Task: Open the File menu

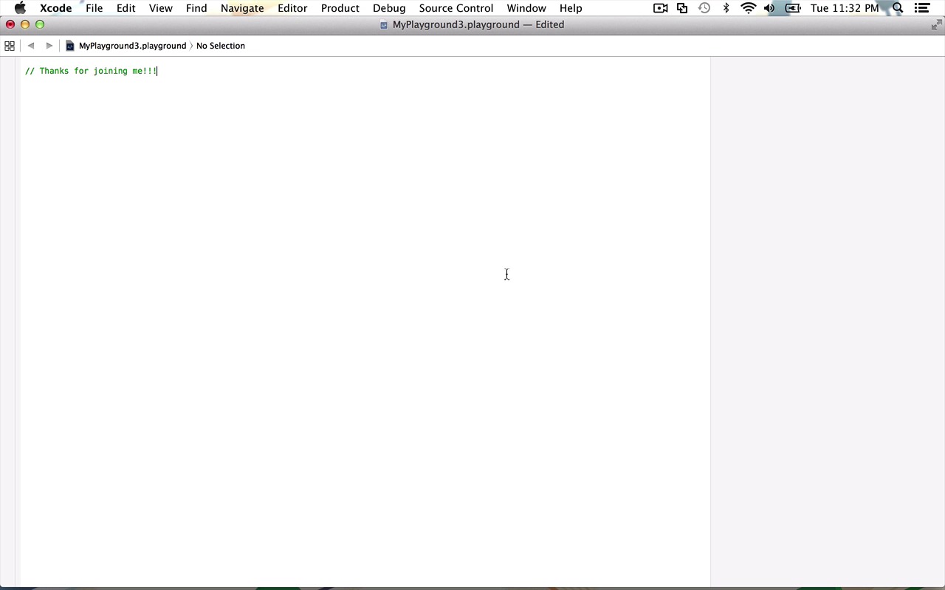Action: (94, 8)
